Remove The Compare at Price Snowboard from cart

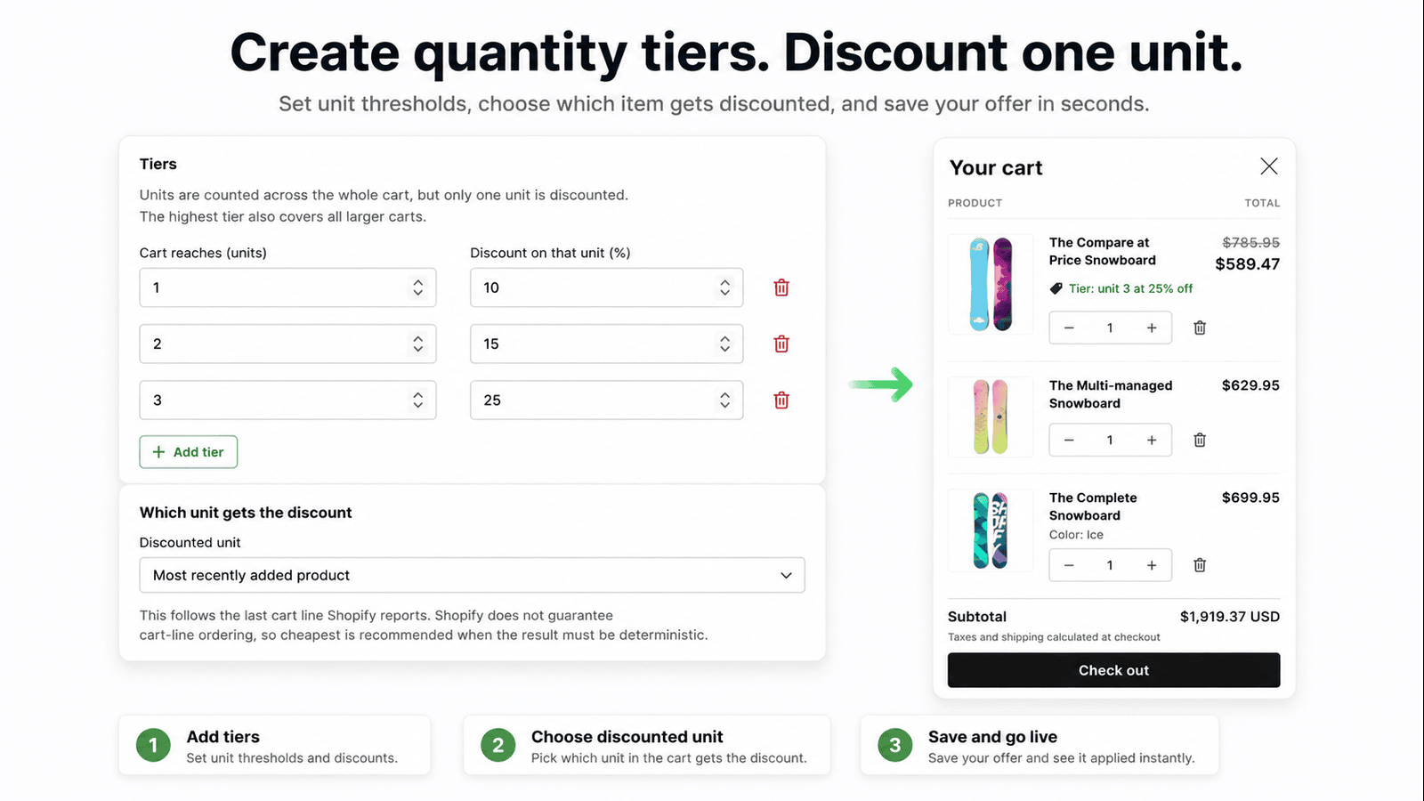pos(1200,328)
